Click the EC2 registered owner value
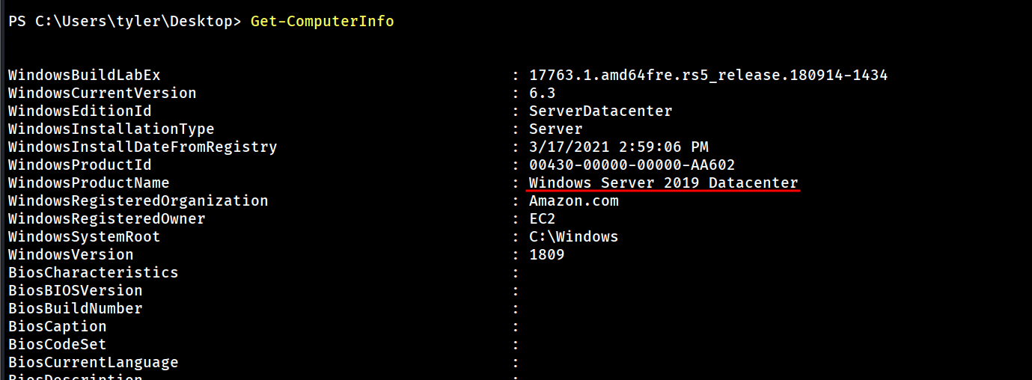This screenshot has height=380, width=1032. point(543,219)
